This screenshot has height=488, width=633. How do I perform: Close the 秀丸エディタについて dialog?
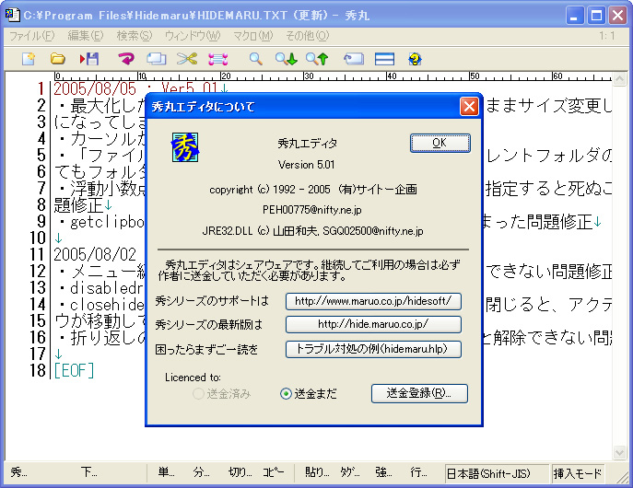tap(469, 107)
